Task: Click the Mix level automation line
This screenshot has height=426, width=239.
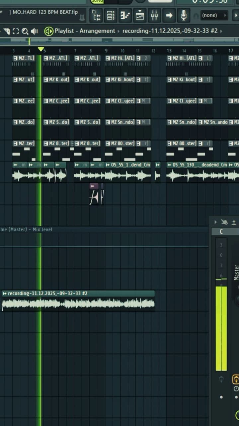Action: pyautogui.click(x=104, y=247)
